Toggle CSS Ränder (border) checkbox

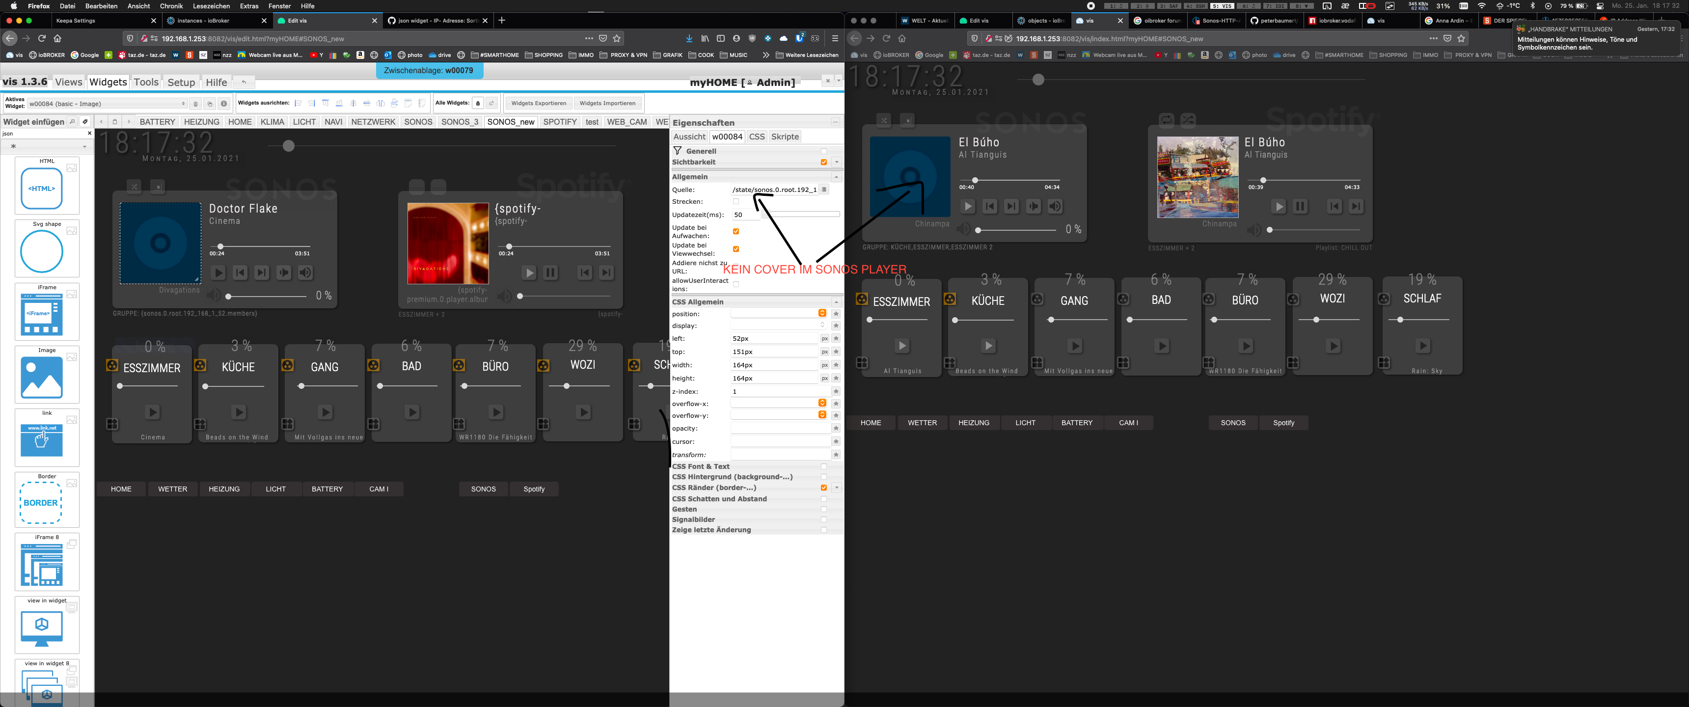point(823,488)
